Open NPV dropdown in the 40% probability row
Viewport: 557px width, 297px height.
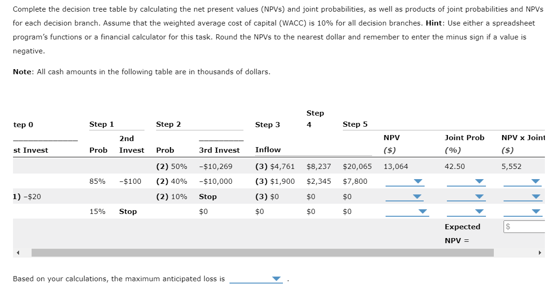point(405,181)
